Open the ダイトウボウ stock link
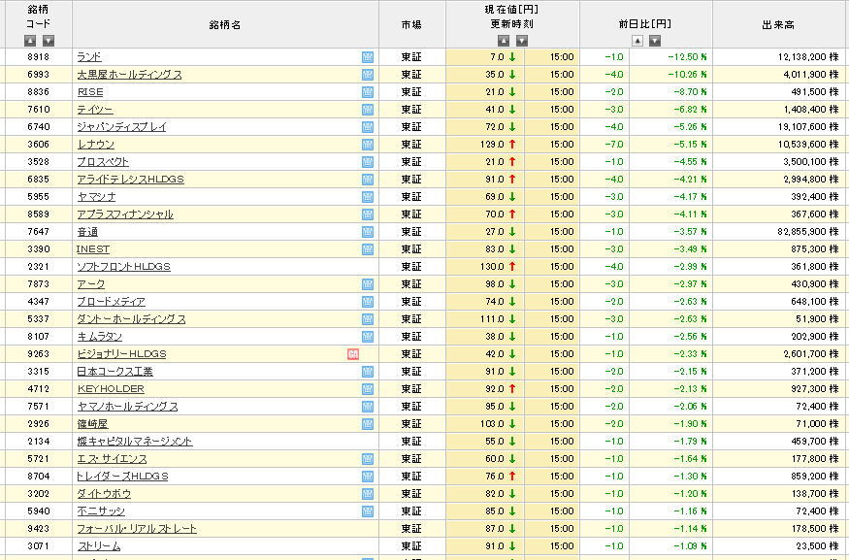The height and width of the screenshot is (560, 849). pyautogui.click(x=104, y=494)
